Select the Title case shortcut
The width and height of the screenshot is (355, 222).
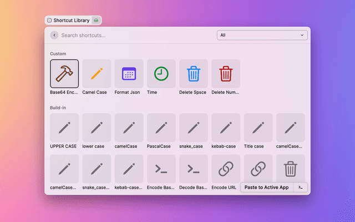click(258, 128)
